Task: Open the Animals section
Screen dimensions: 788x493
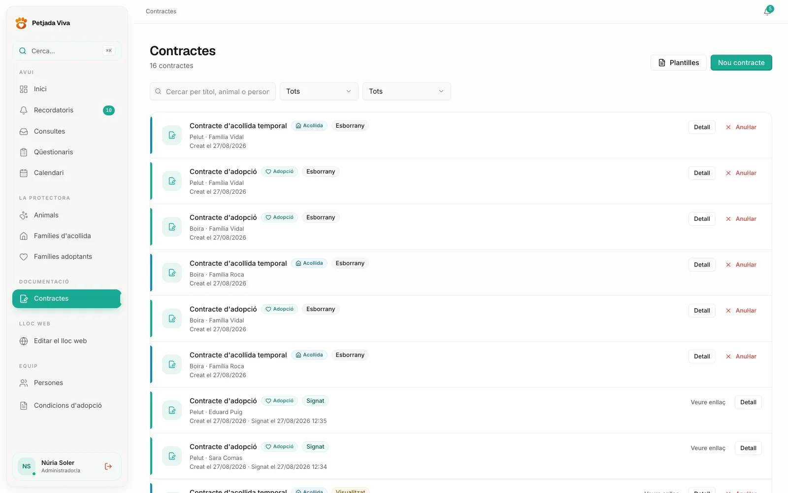Action: tap(67, 215)
